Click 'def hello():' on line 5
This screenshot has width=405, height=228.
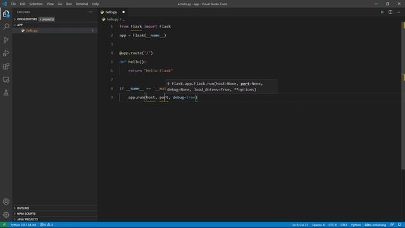pos(132,62)
